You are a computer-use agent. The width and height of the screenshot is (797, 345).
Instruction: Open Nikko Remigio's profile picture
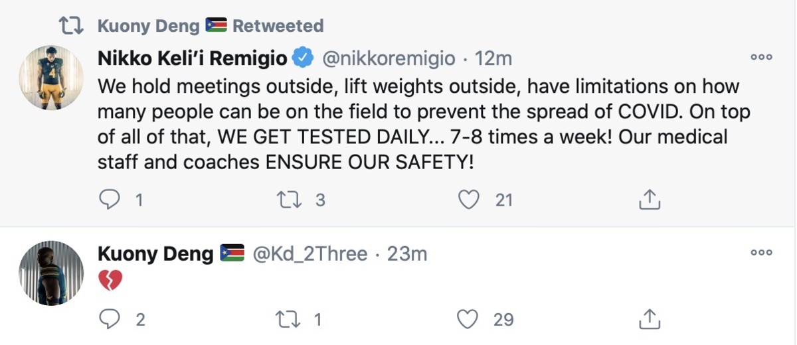pos(50,78)
